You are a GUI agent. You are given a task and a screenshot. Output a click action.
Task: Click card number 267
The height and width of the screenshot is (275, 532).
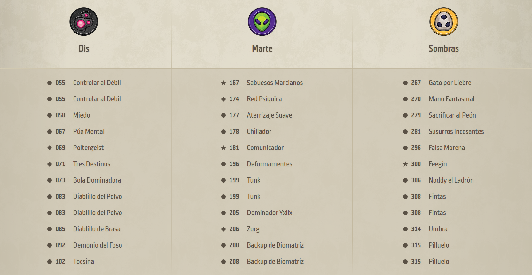(x=416, y=83)
